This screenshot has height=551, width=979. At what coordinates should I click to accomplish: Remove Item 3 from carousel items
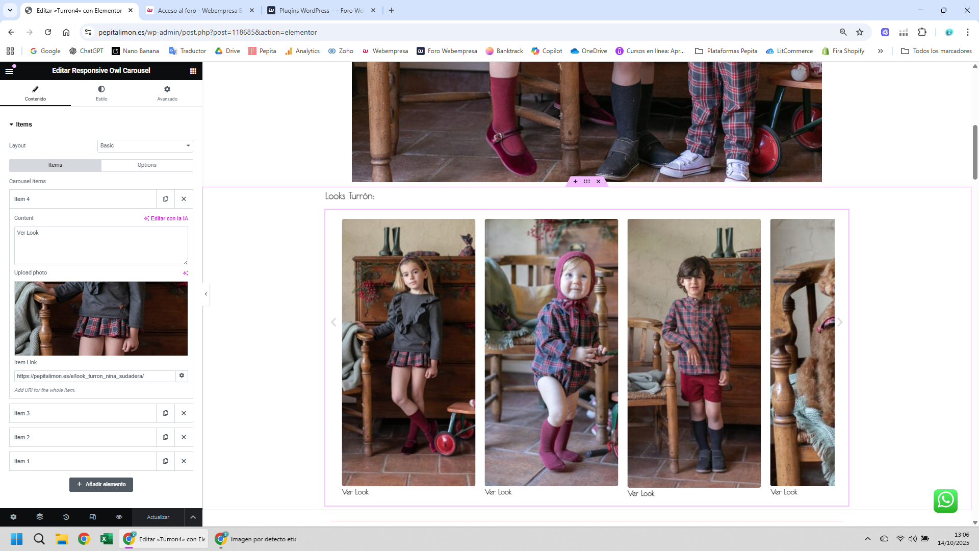[x=184, y=413]
